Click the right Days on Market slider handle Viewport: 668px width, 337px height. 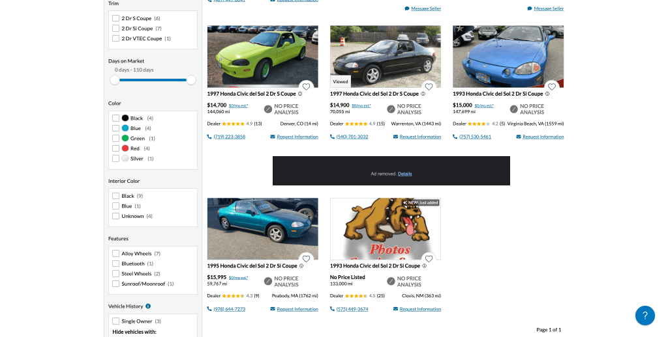[191, 80]
